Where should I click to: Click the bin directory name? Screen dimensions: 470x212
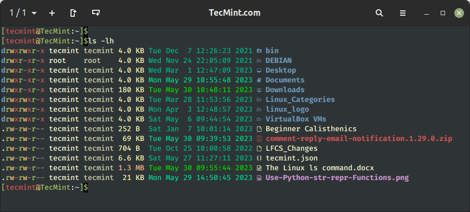(272, 50)
